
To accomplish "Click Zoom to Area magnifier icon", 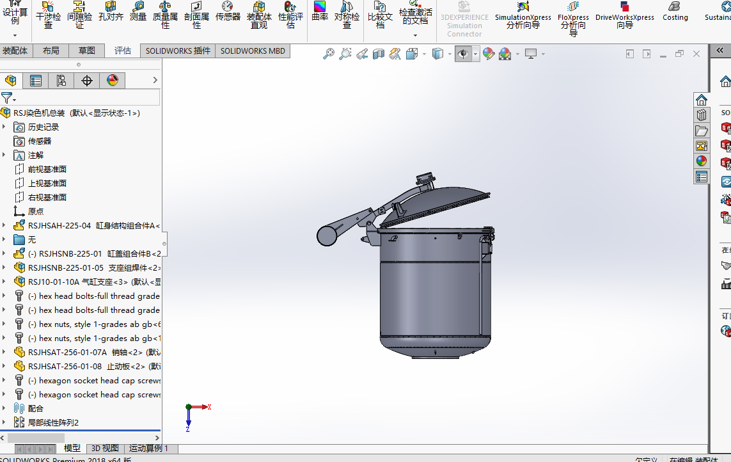I will [345, 54].
